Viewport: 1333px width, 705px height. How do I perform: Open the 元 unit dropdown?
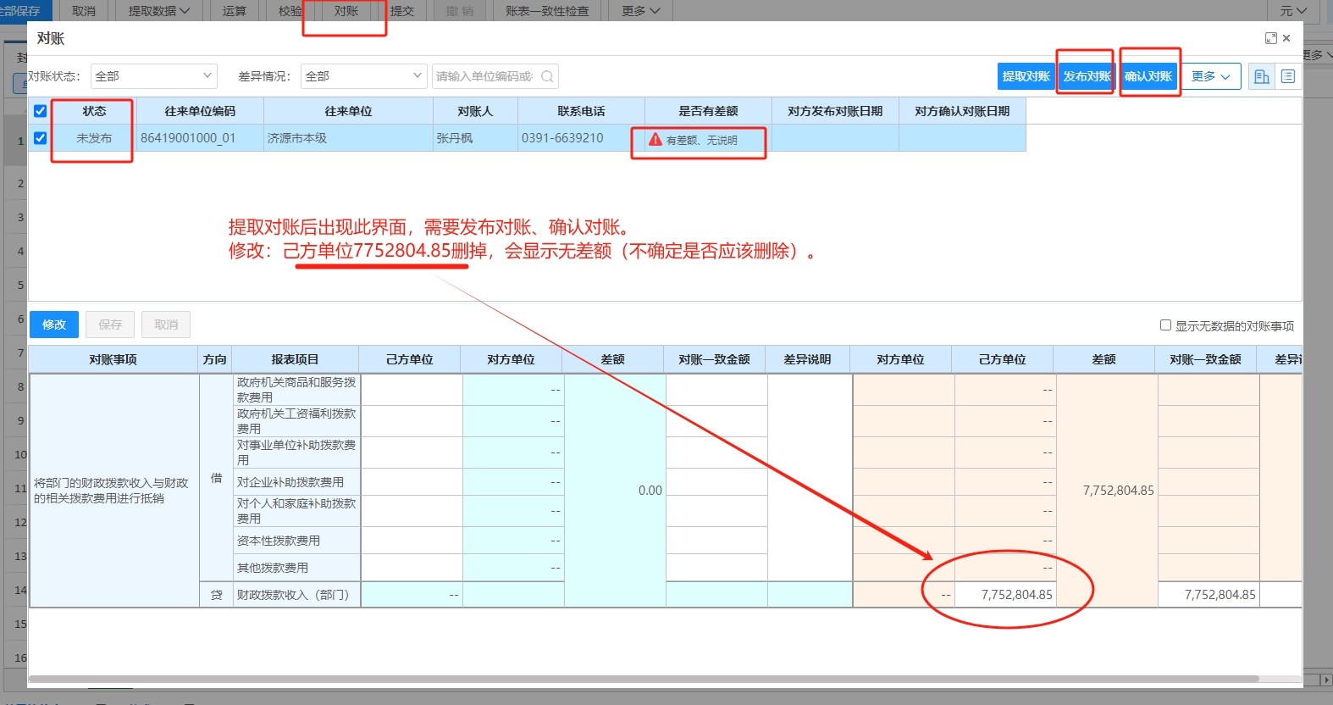pos(1293,11)
